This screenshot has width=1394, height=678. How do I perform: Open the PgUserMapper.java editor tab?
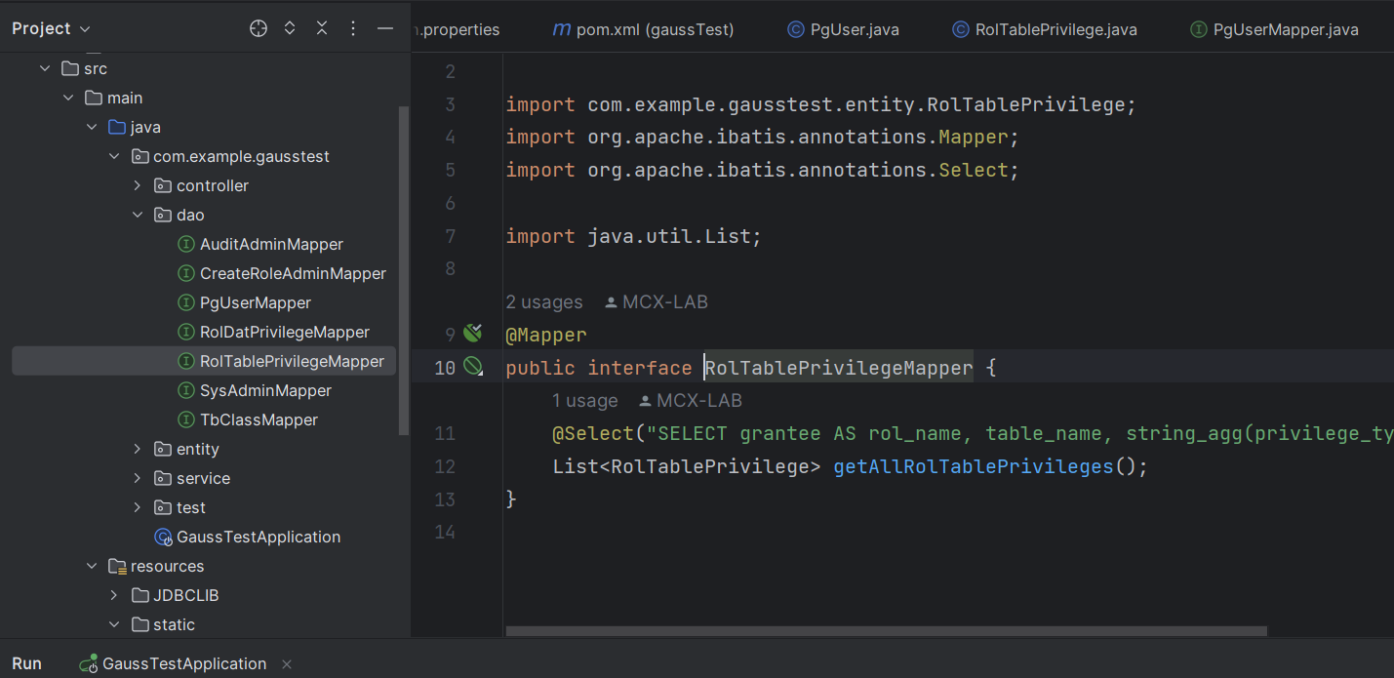click(x=1275, y=29)
